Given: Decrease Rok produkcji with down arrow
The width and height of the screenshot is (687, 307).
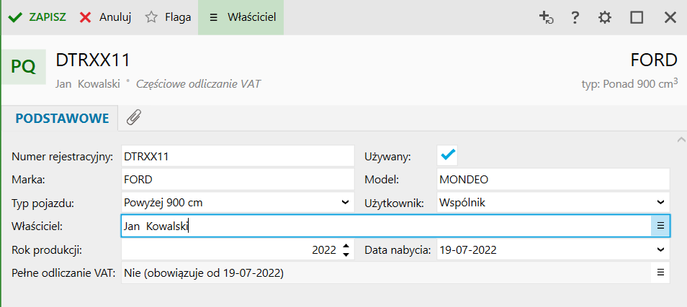Looking at the screenshot, I should click(346, 255).
